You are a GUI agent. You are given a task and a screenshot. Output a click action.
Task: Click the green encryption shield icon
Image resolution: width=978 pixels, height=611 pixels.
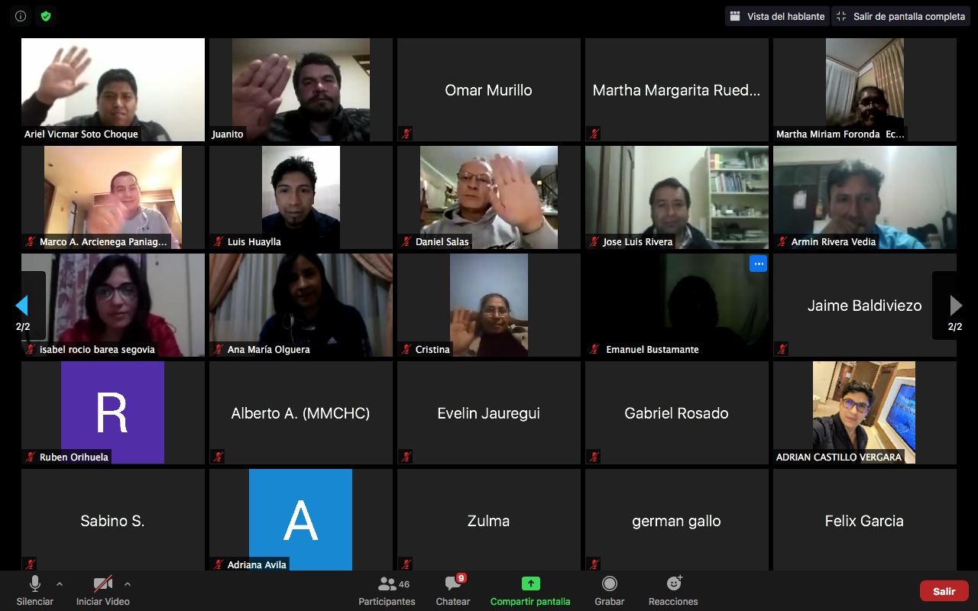(x=46, y=16)
